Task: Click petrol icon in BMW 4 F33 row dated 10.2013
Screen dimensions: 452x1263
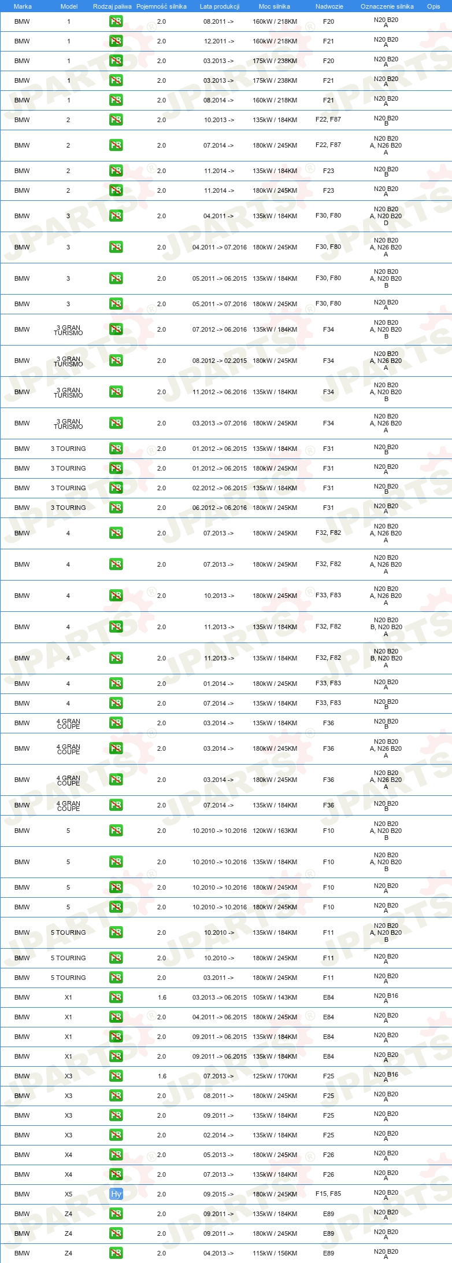Action: pos(116,596)
